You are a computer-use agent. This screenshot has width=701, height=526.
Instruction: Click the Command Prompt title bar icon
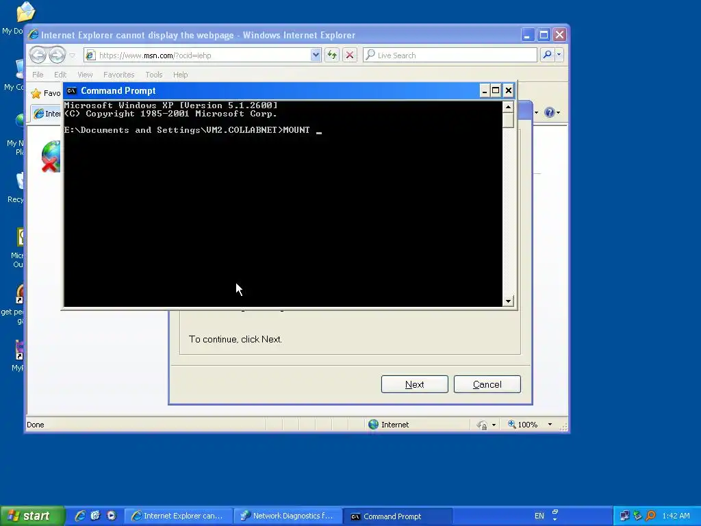pyautogui.click(x=71, y=91)
